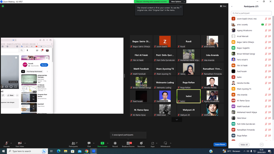
Task: Expand Apps options arrow
Action: point(157,143)
